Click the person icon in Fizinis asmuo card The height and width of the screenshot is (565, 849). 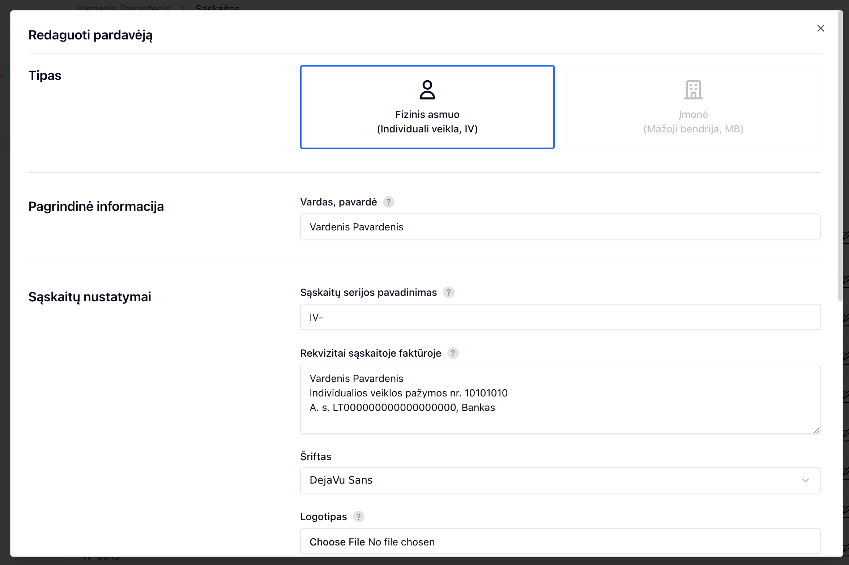pyautogui.click(x=427, y=90)
